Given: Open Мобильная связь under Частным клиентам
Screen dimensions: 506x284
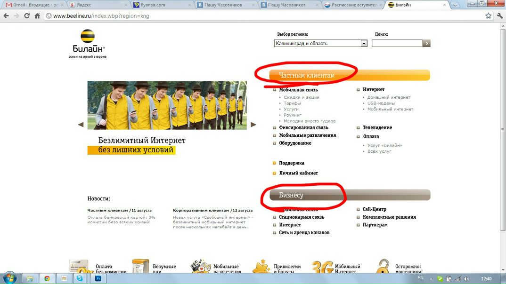Looking at the screenshot, I should tap(298, 89).
